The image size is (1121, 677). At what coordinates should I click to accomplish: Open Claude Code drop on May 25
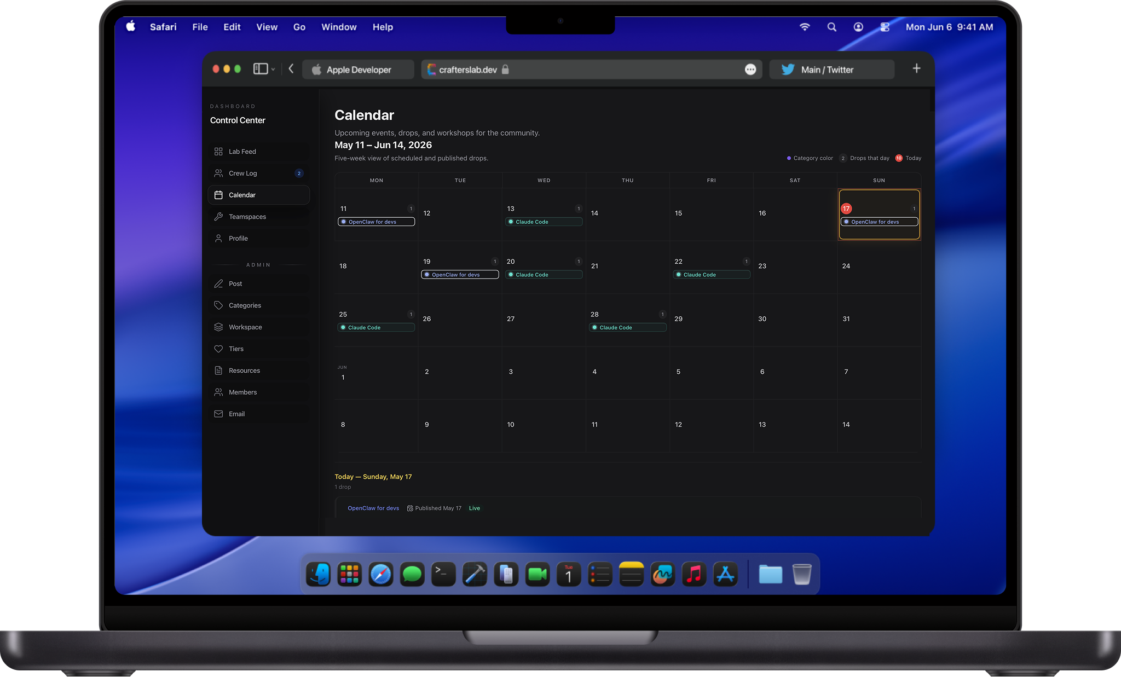coord(377,327)
